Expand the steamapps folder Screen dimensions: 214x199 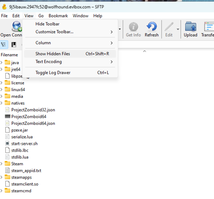coord(2,177)
